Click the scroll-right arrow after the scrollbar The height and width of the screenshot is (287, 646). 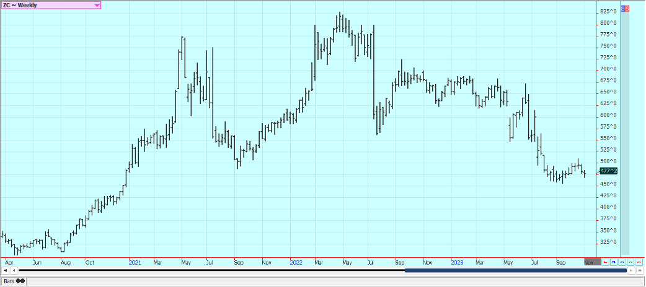pyautogui.click(x=631, y=270)
